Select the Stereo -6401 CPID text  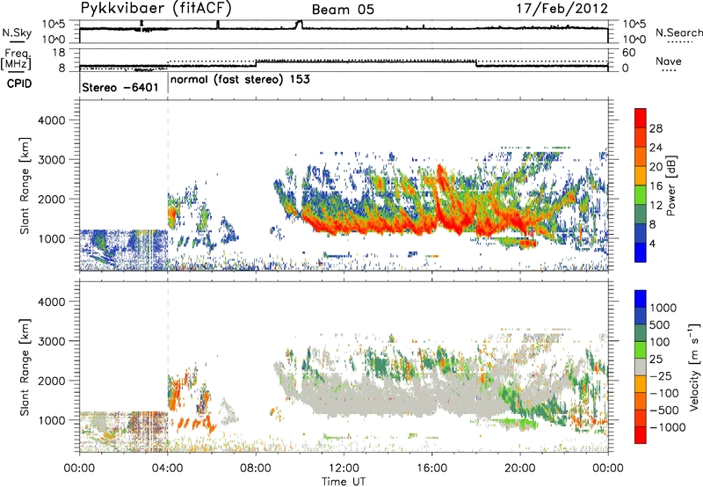[120, 87]
